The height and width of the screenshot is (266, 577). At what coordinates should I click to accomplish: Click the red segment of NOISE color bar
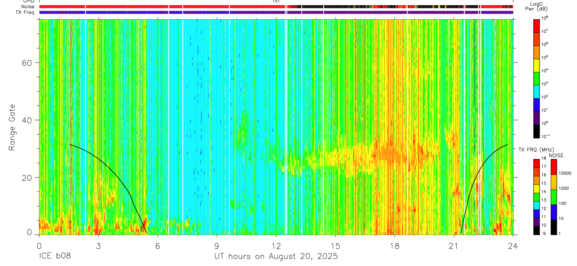pyautogui.click(x=554, y=167)
